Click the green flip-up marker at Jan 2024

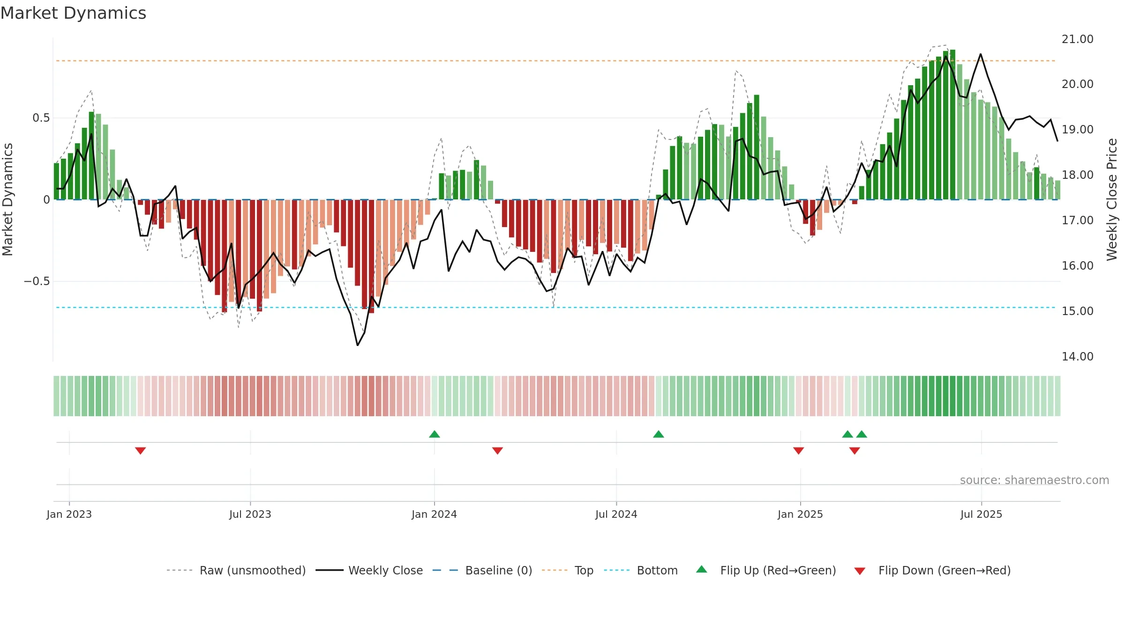point(435,434)
